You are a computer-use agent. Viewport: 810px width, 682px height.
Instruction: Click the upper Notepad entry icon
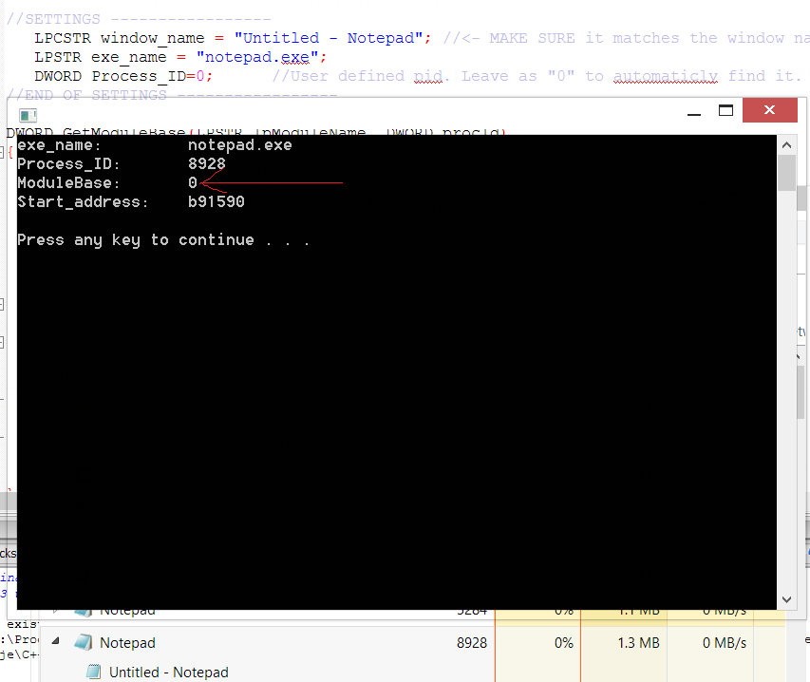point(82,610)
